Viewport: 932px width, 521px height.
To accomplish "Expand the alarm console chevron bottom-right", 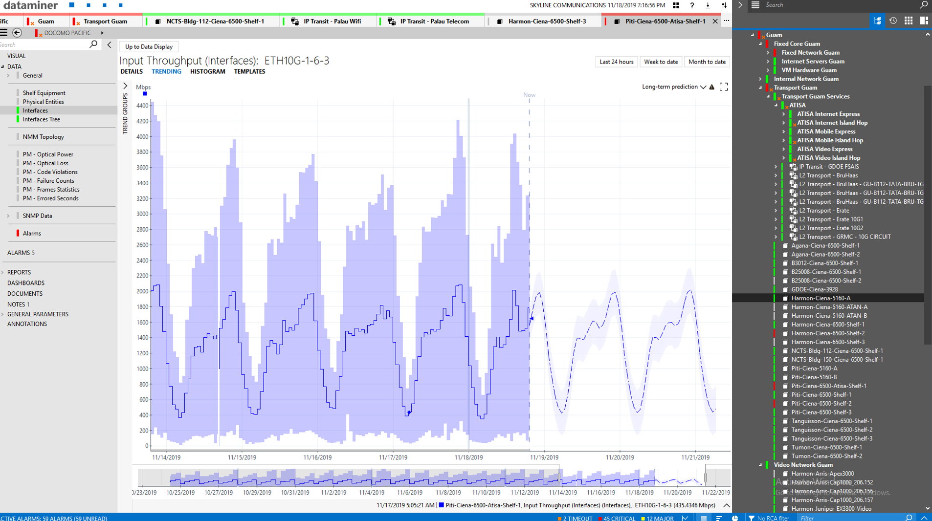I will pyautogui.click(x=924, y=518).
